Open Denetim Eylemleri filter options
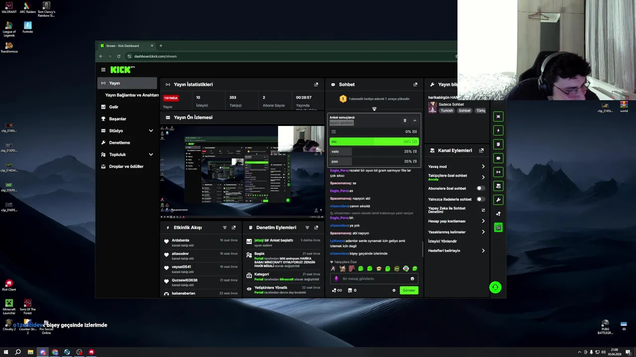636x357 pixels. pos(307,228)
